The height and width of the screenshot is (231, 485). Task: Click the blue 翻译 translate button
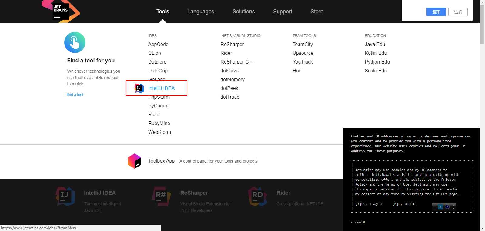pos(436,12)
